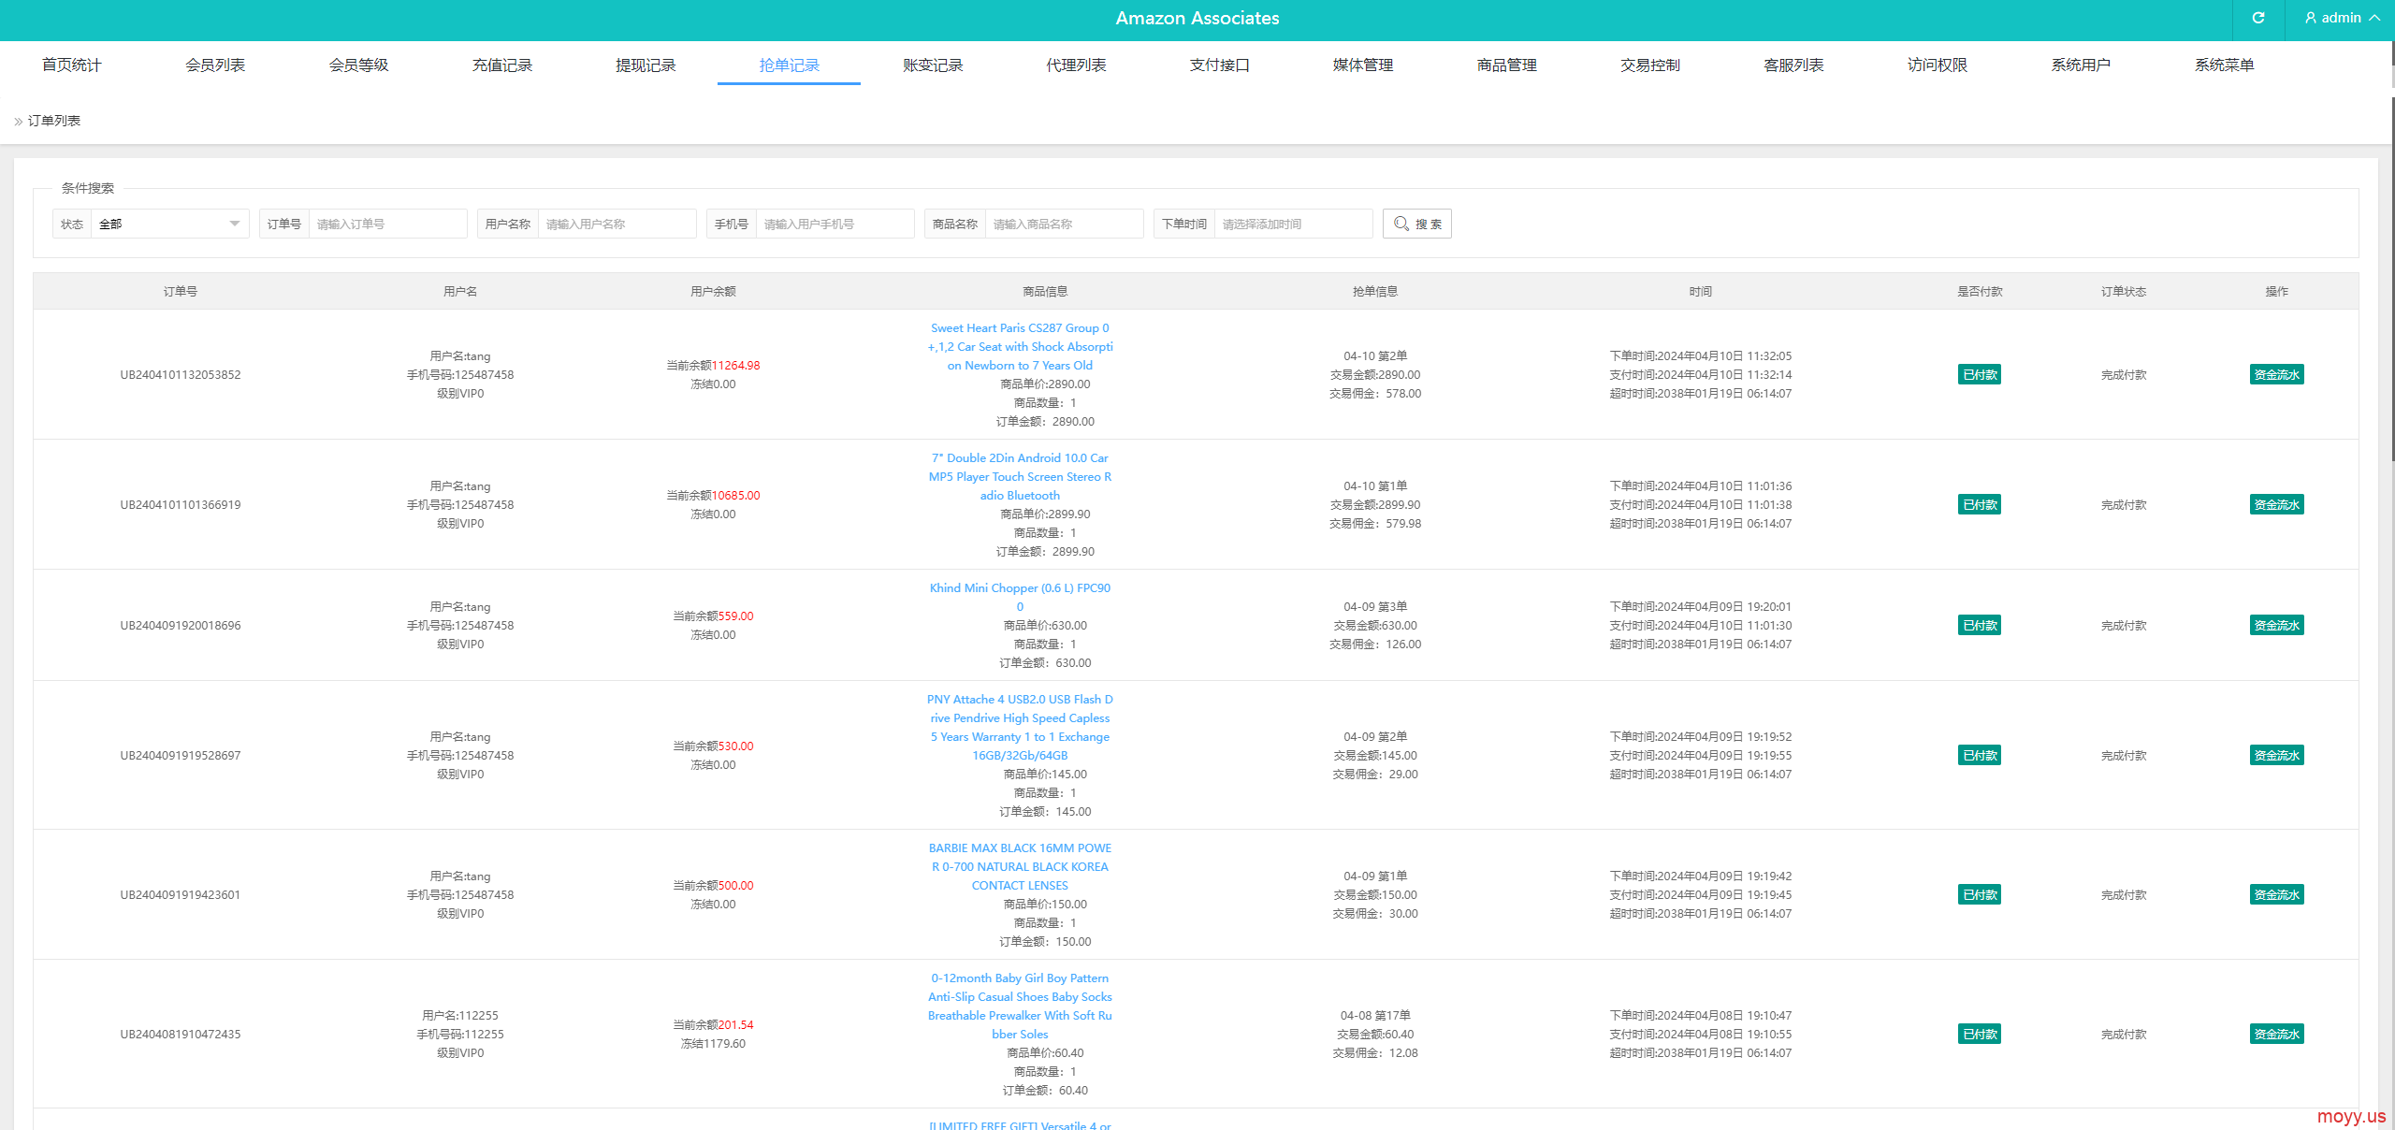Viewport: 2395px width, 1130px height.
Task: Click order number UB2404081910472435
Action: coord(181,1034)
